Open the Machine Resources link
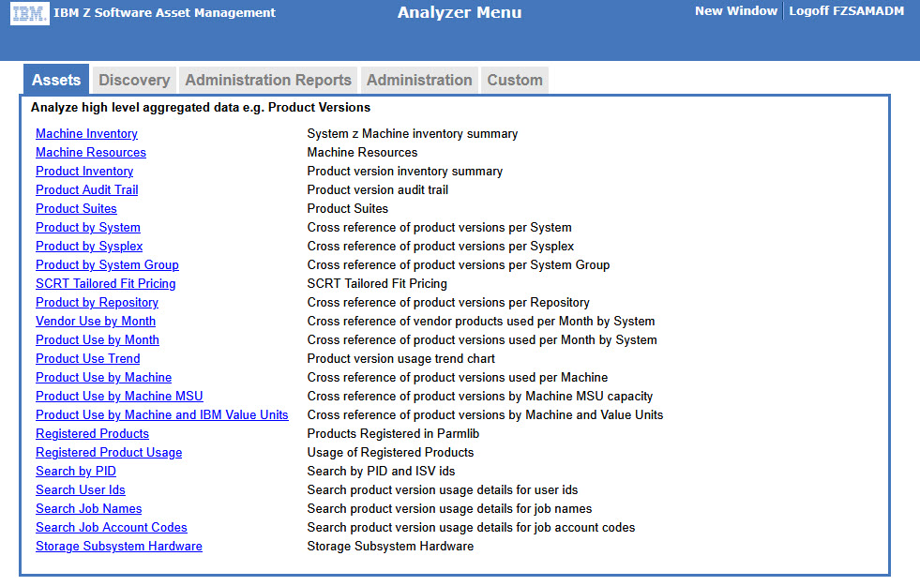The image size is (920, 586). point(91,153)
